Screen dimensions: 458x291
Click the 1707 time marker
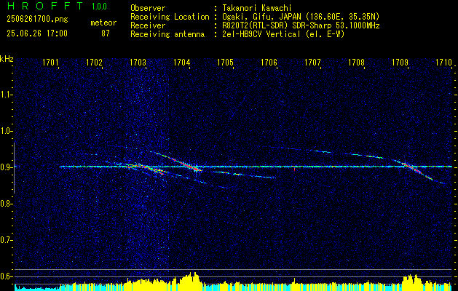pyautogui.click(x=312, y=62)
